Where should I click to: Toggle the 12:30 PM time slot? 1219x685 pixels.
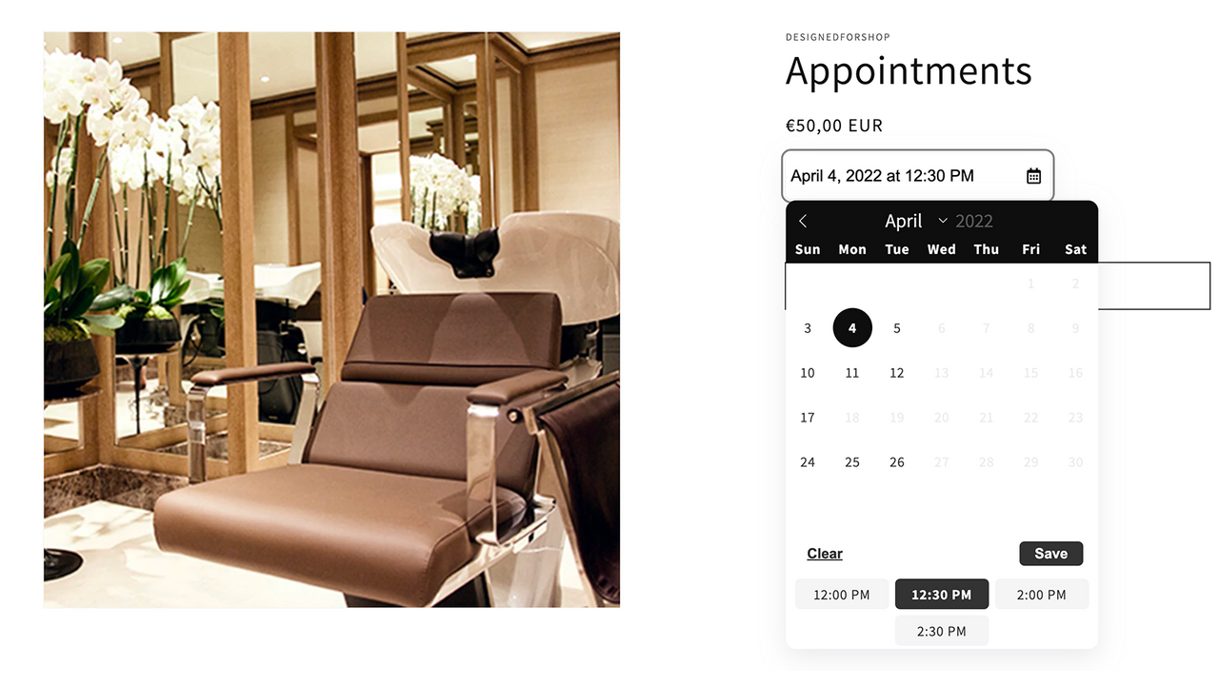[942, 595]
